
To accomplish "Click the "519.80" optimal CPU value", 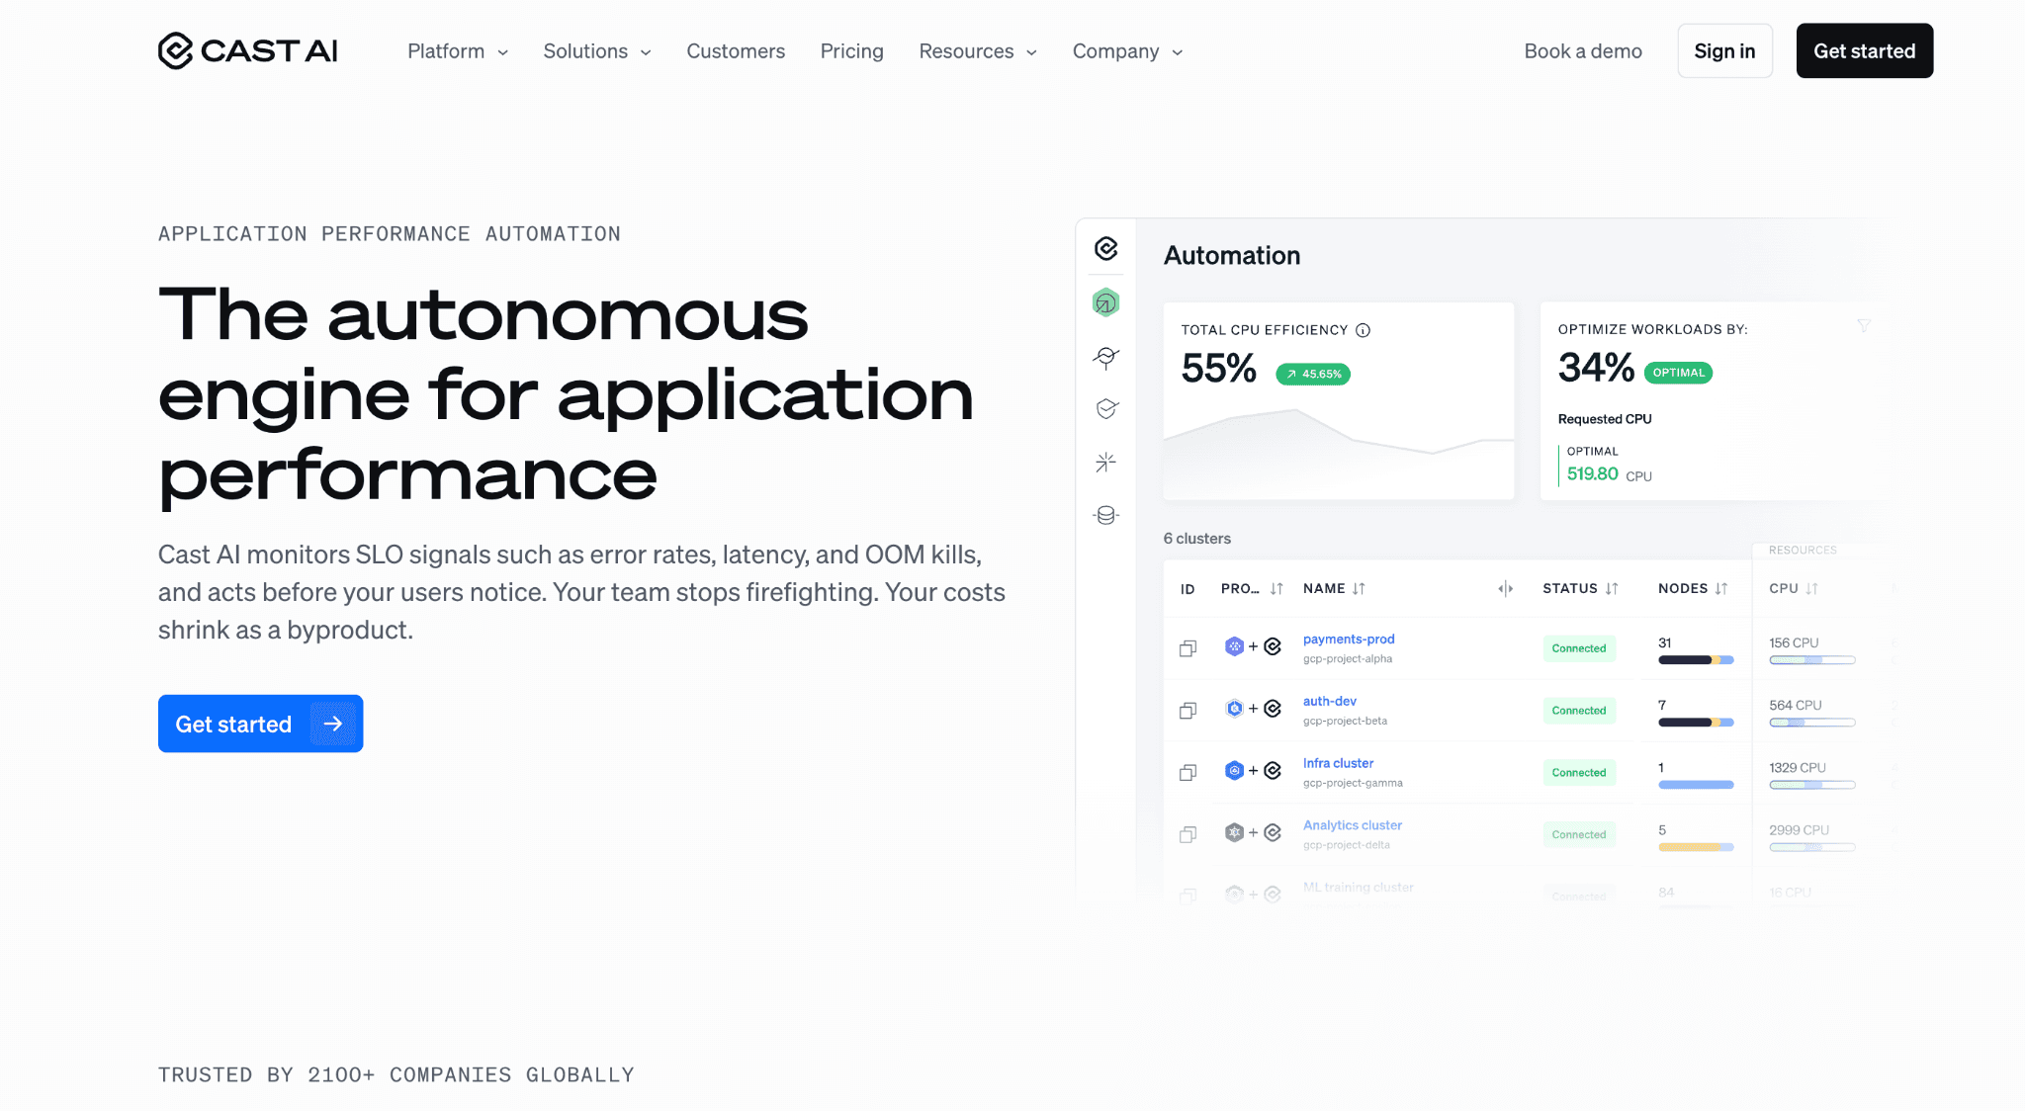I will [x=1592, y=474].
